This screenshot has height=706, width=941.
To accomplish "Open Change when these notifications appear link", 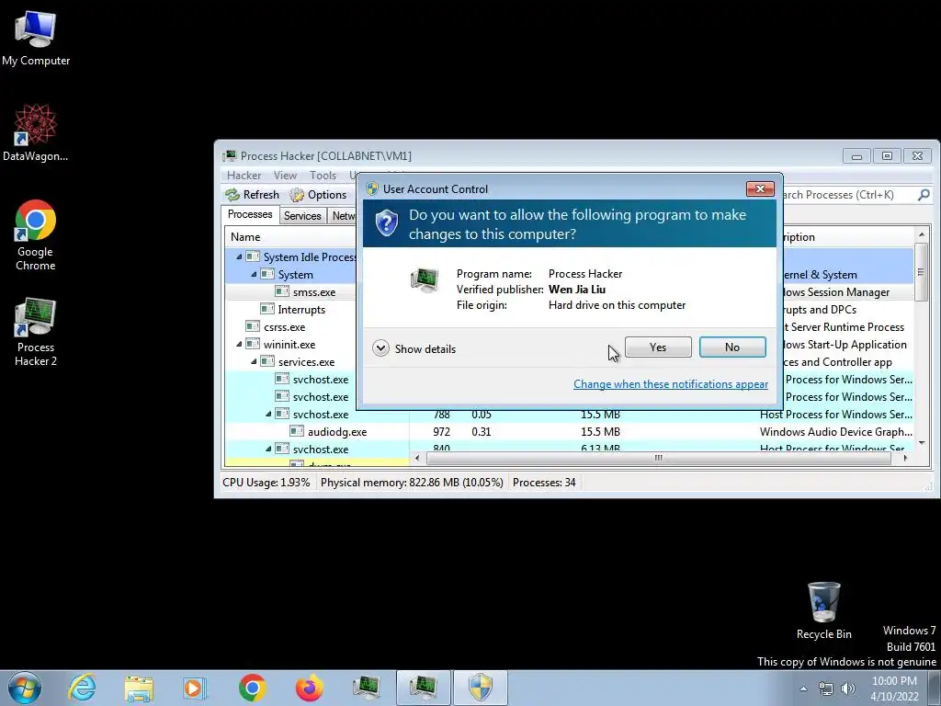I will [670, 384].
